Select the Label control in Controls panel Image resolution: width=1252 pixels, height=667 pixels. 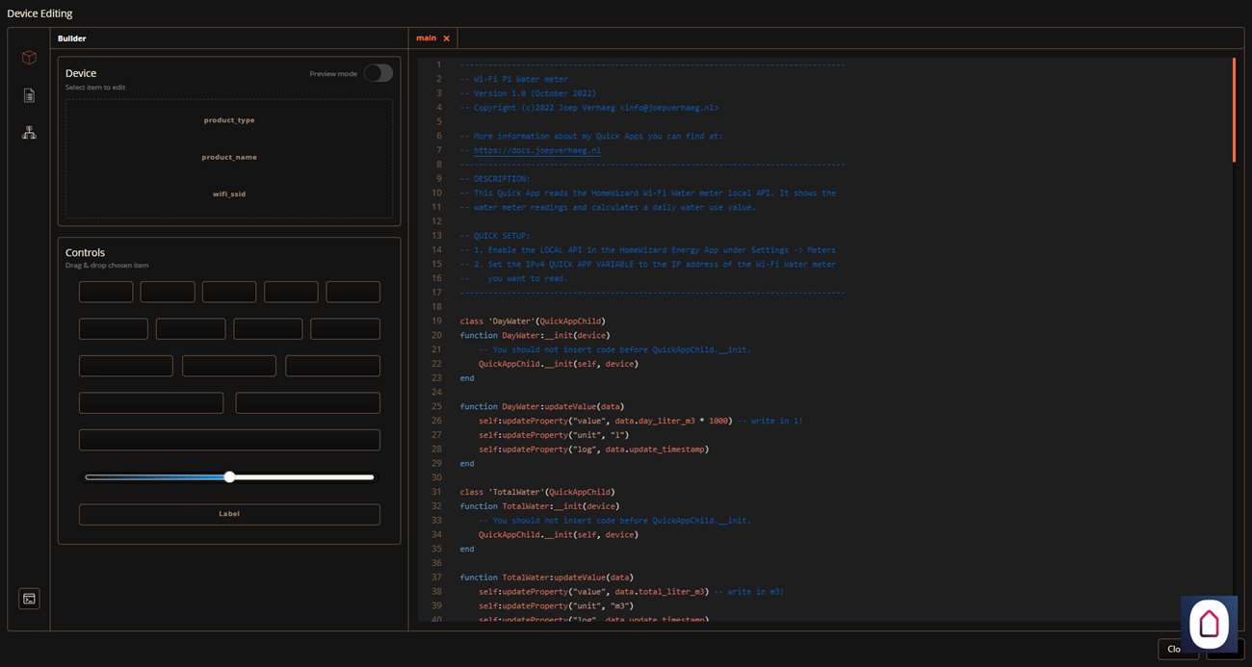[x=229, y=514]
